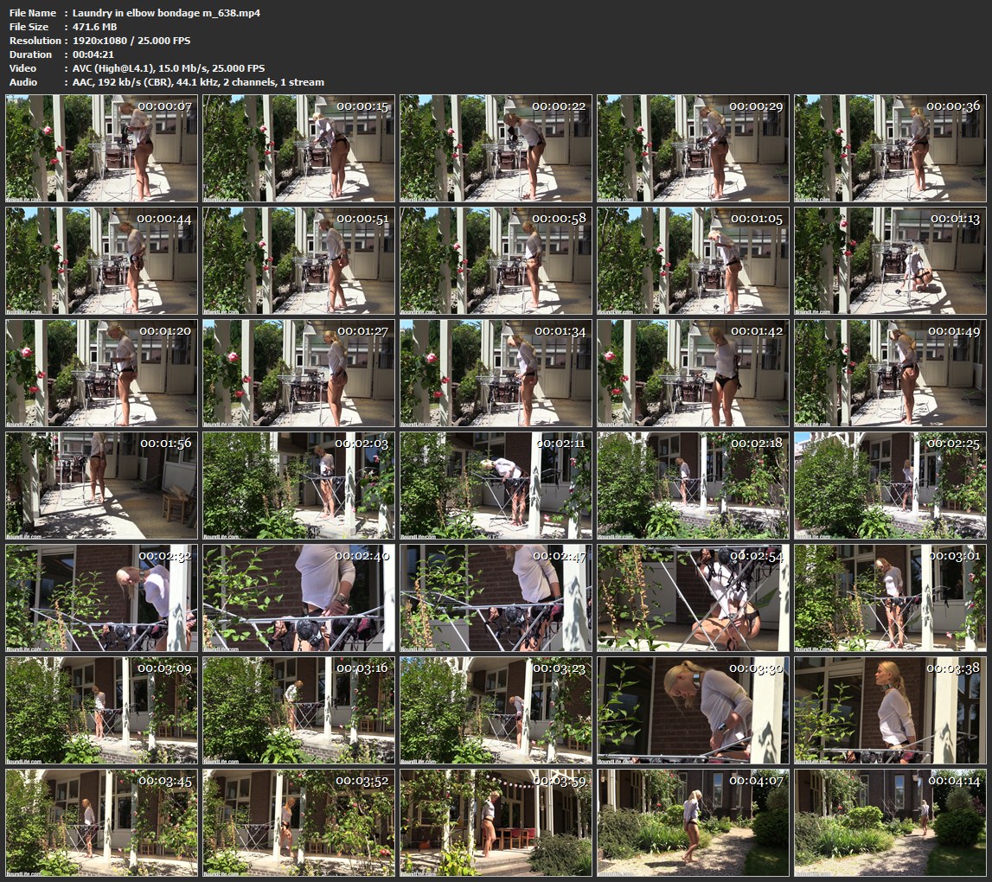This screenshot has width=992, height=882.
Task: Open the thumbnail at timestamp 00:00:07
Action: coord(102,149)
